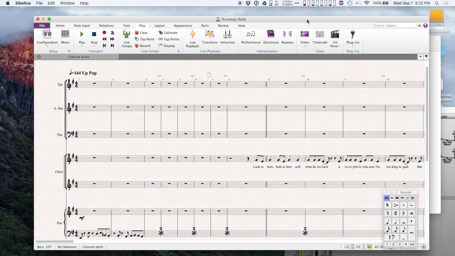
Task: Open Timecode settings
Action: 320,37
